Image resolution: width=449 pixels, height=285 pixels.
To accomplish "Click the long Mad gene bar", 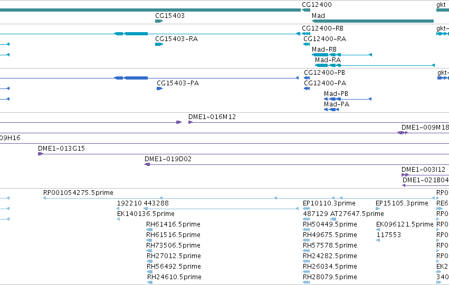I will [x=372, y=21].
